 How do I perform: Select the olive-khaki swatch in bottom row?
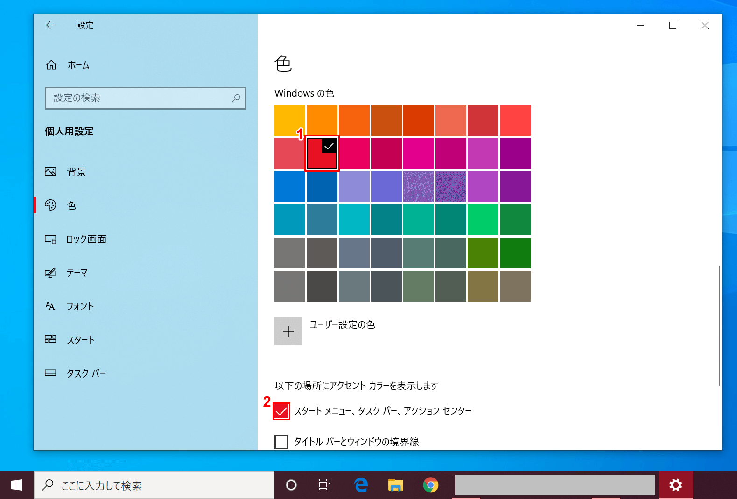tap(483, 286)
